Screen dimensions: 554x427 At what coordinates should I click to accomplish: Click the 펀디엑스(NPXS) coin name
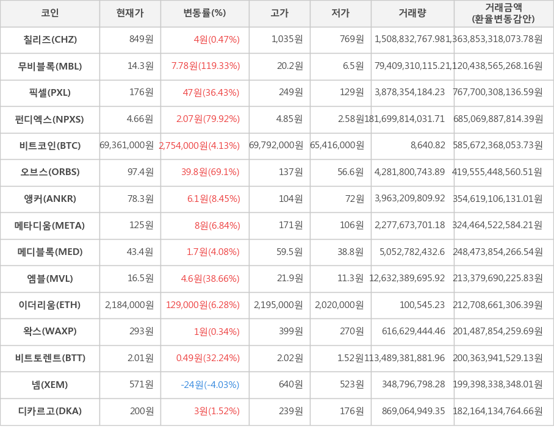50,119
